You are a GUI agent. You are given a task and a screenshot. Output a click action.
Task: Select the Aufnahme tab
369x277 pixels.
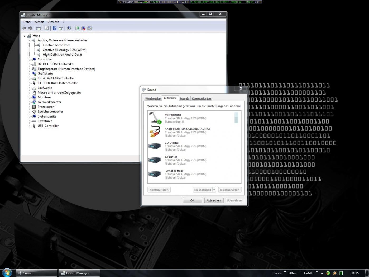coord(170,98)
